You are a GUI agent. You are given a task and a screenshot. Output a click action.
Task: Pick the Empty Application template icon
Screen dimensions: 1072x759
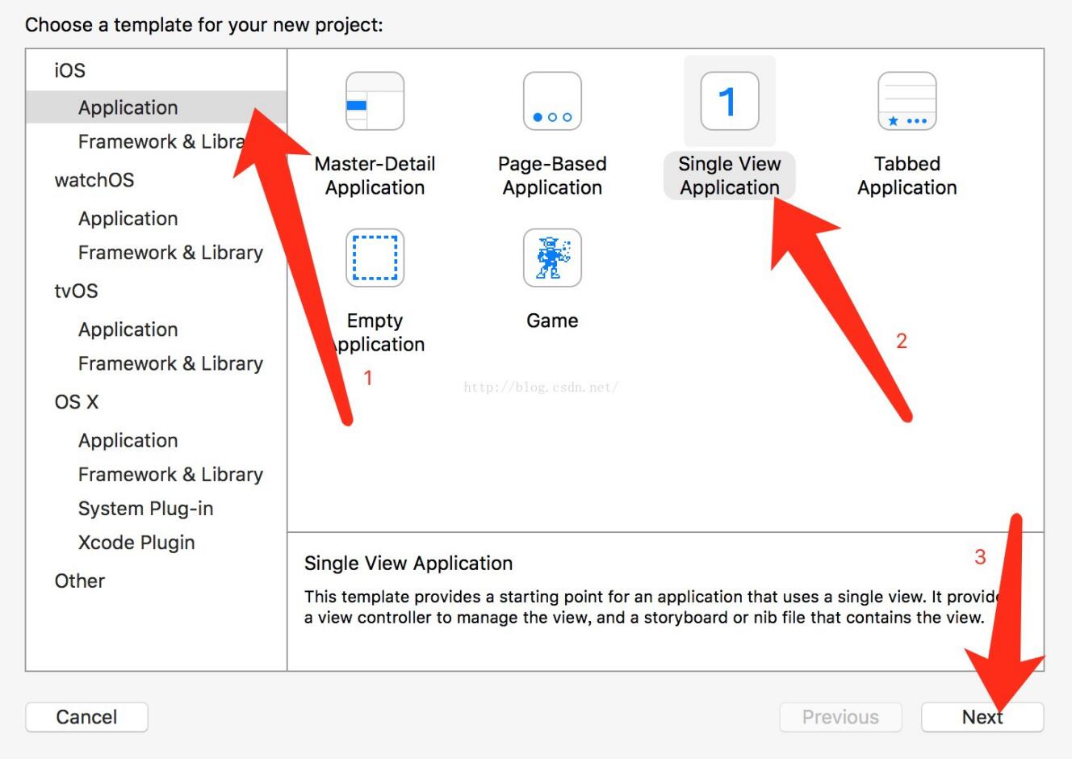375,258
